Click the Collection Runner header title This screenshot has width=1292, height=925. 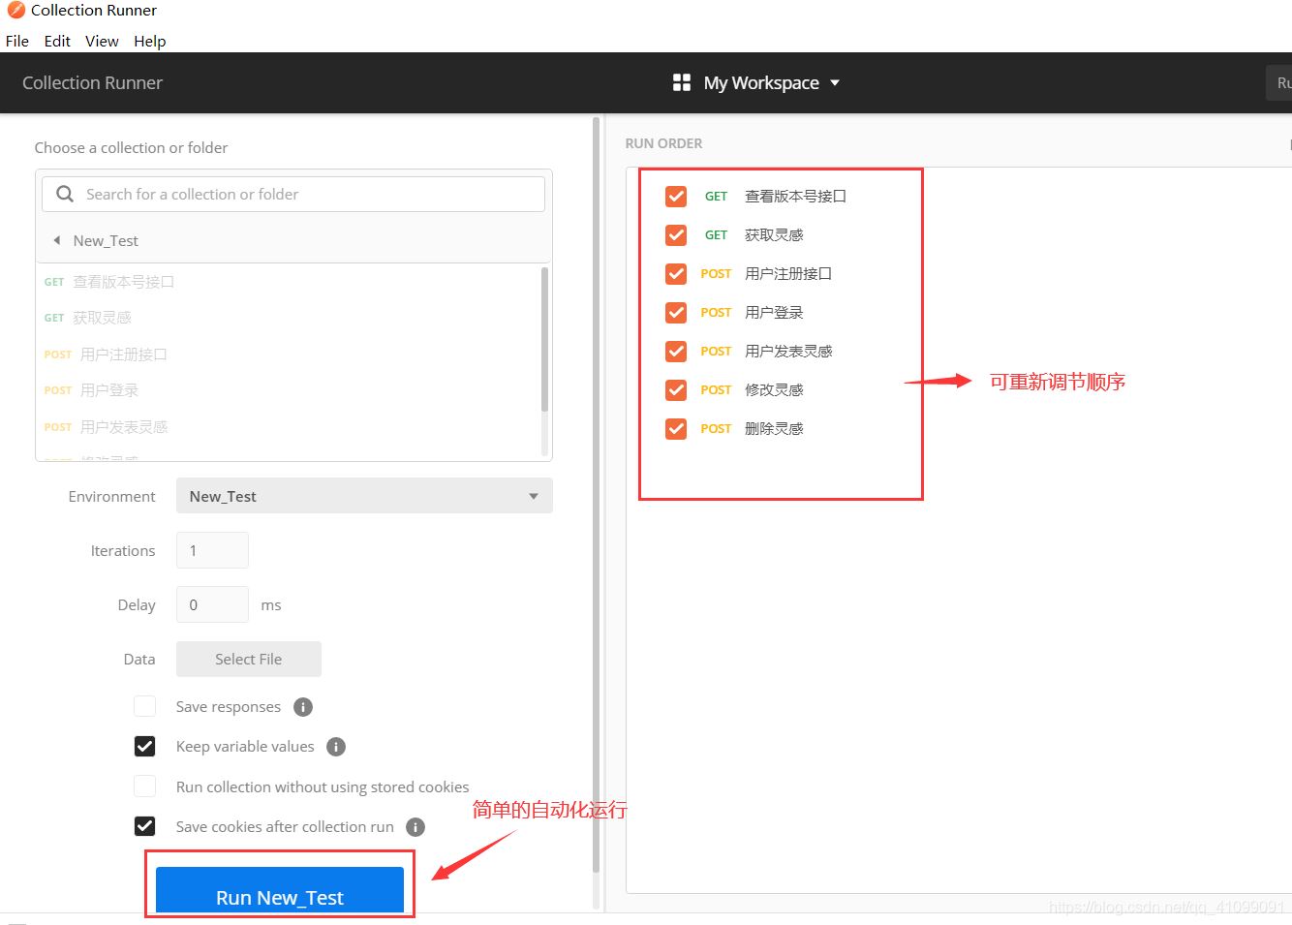[92, 83]
